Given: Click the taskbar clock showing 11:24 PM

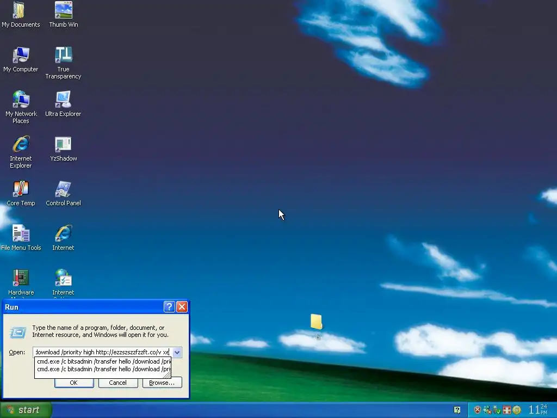Looking at the screenshot, I should point(538,410).
